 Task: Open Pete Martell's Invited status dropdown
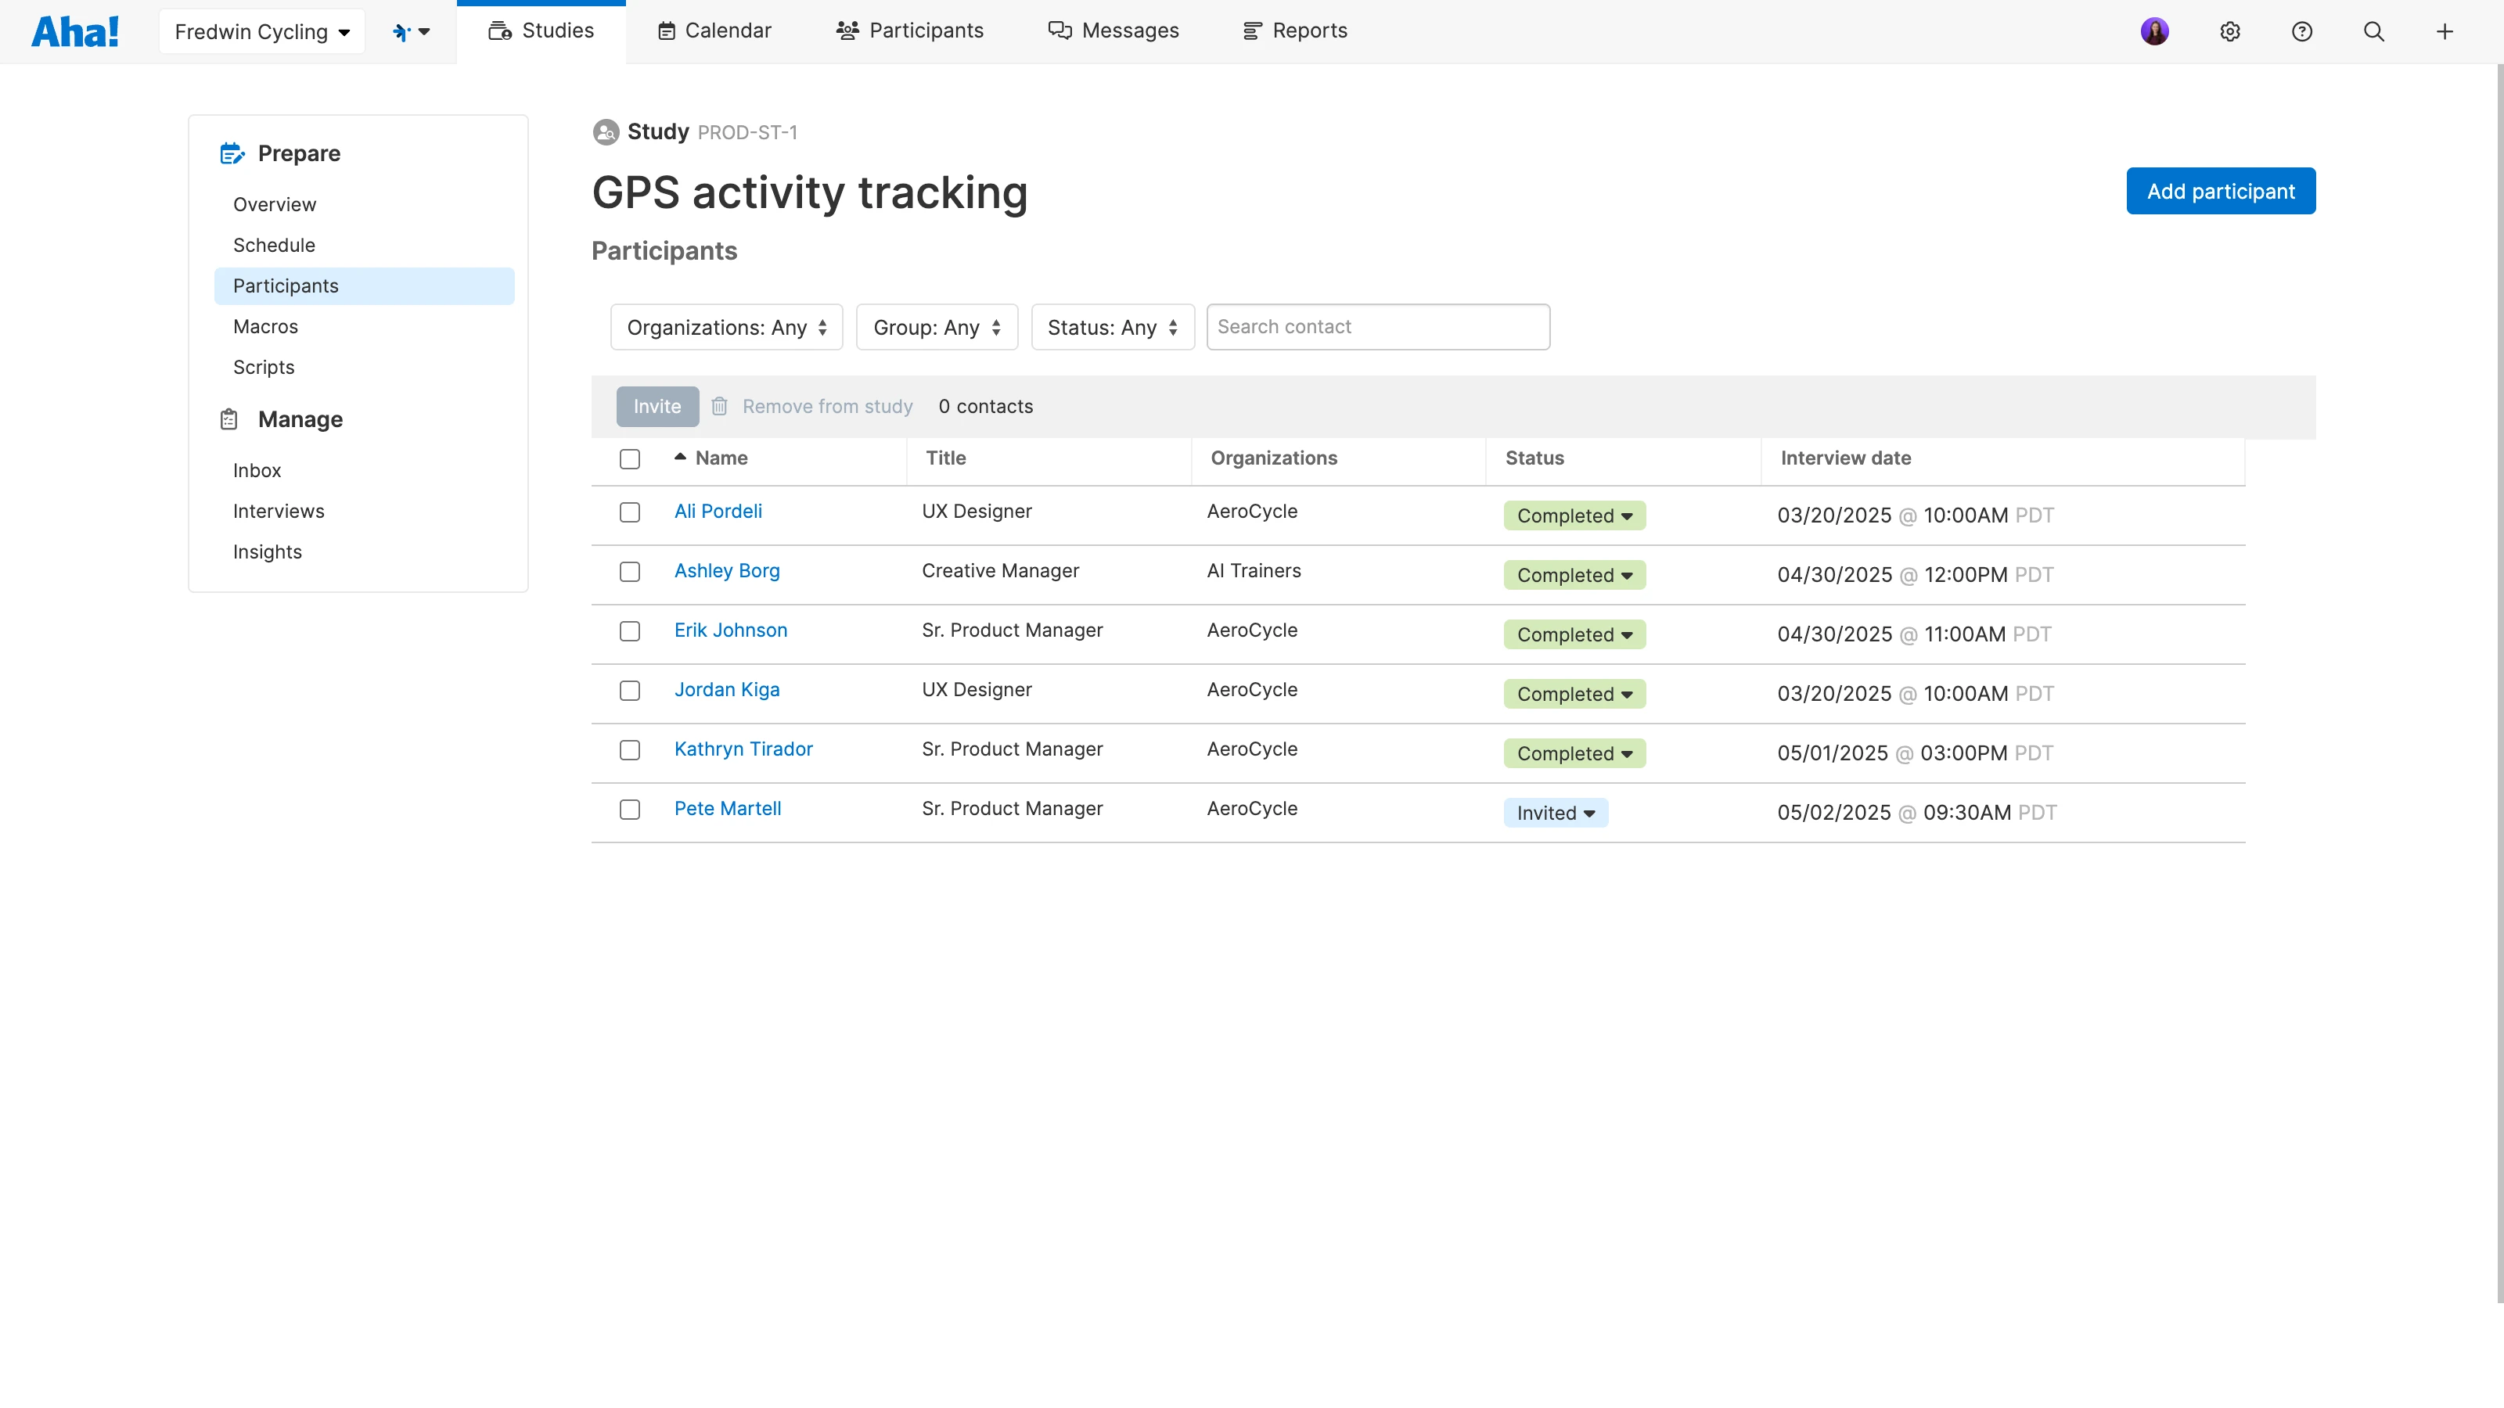(1556, 814)
